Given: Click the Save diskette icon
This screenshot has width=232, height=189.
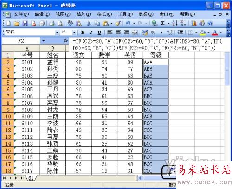Looking at the screenshot, I should click(25, 23).
